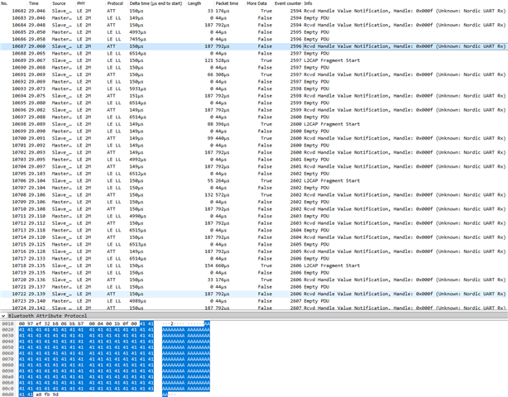Click hex offset 0050 row
This screenshot has height=397, width=508.
click(x=7, y=347)
